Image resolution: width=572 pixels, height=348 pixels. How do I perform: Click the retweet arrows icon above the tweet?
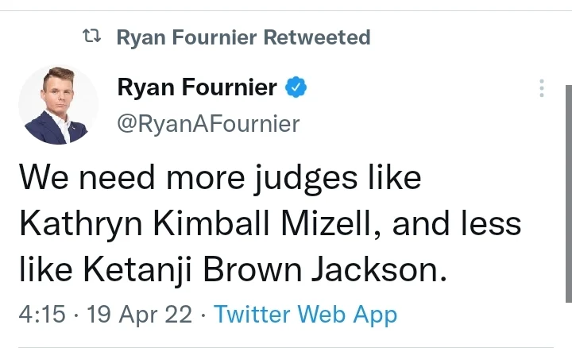pos(92,37)
